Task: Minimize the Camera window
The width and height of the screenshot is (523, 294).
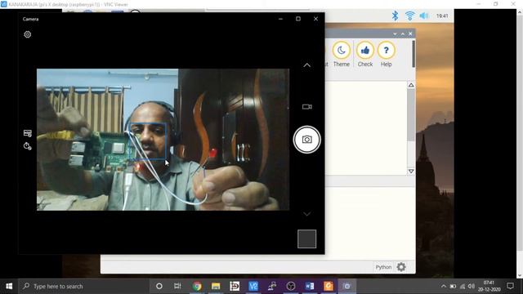Action: (x=280, y=19)
